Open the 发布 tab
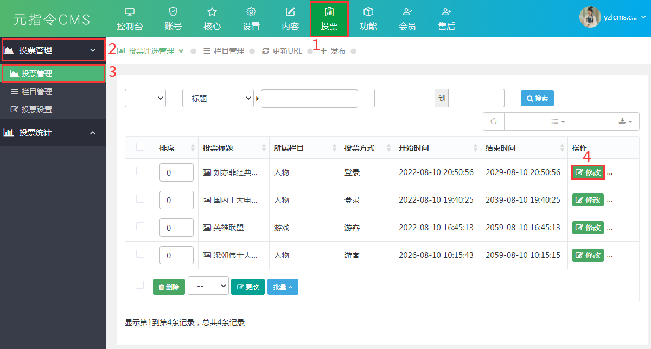Image resolution: width=651 pixels, height=349 pixels. pos(333,51)
